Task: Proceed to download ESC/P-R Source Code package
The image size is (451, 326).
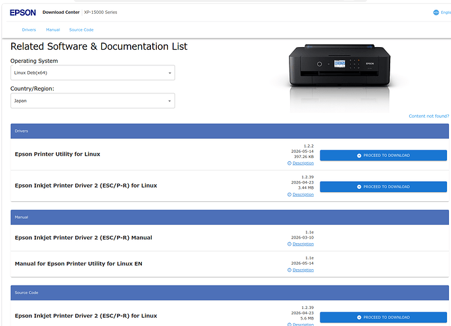Action: (x=384, y=317)
